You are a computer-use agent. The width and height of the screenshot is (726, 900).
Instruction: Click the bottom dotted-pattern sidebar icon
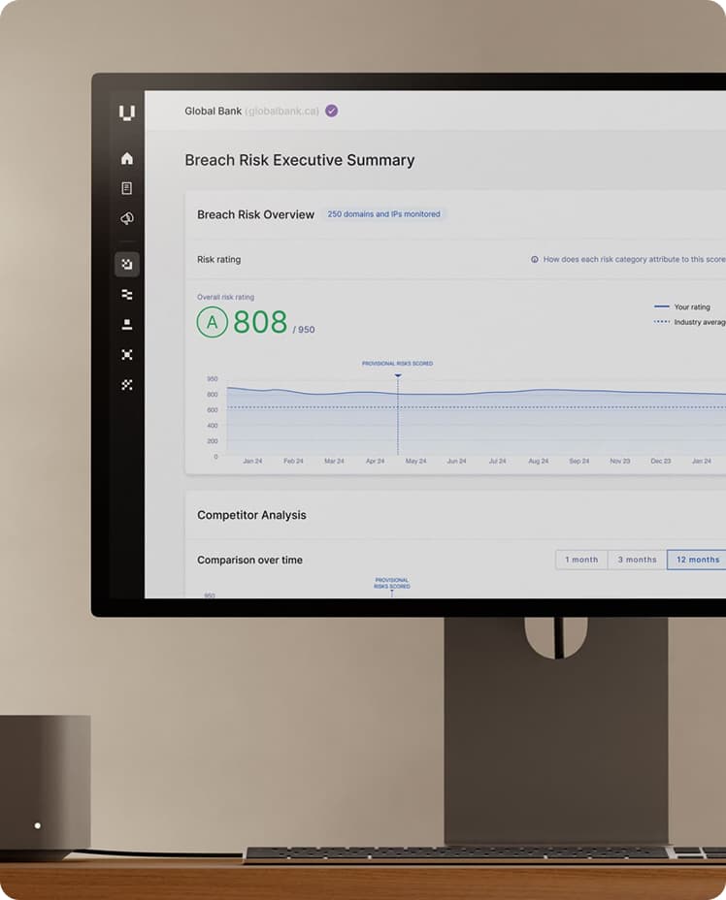pyautogui.click(x=127, y=385)
